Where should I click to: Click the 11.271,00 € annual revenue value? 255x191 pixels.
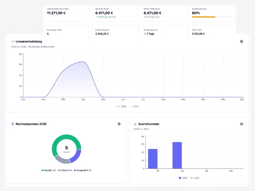56,13
